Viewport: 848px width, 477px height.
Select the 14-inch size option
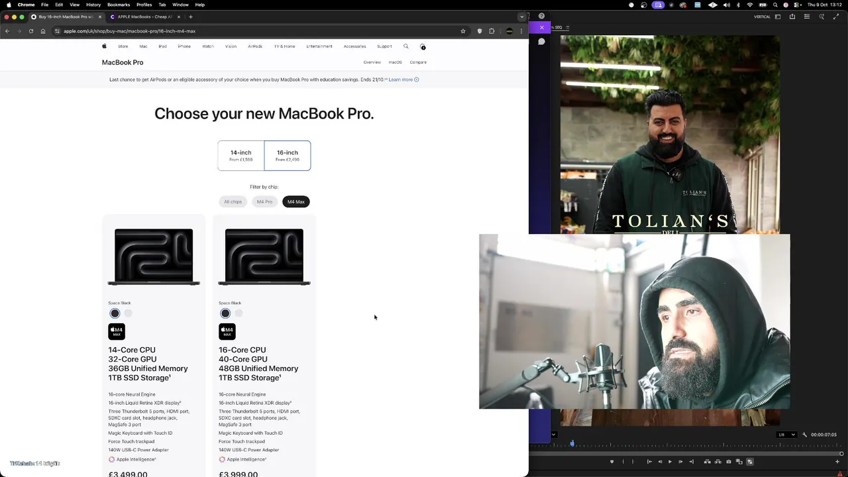click(241, 156)
